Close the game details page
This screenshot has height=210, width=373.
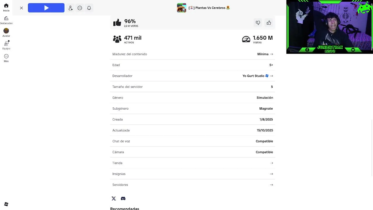[21, 8]
